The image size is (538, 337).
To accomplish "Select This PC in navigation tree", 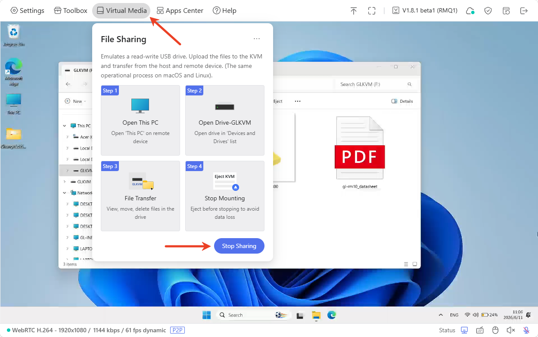I will pyautogui.click(x=81, y=126).
